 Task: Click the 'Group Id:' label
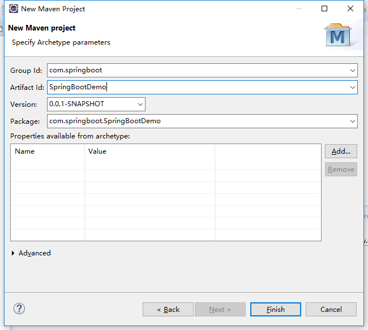click(26, 70)
